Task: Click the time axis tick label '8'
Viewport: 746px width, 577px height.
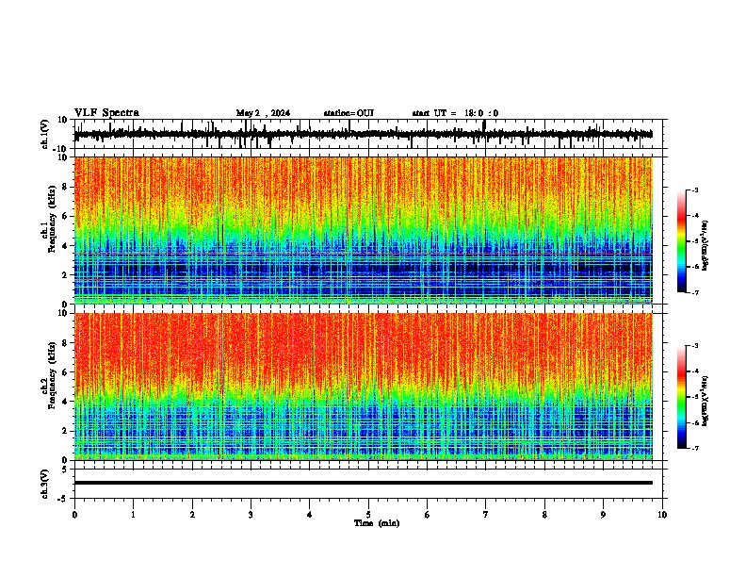Action: click(544, 515)
